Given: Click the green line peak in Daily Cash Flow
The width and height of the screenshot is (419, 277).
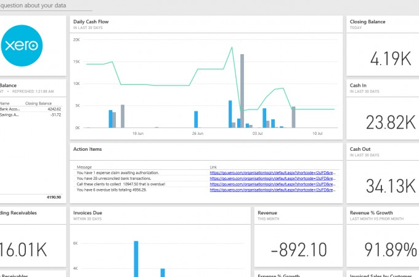Looking at the screenshot, I should tap(233, 47).
